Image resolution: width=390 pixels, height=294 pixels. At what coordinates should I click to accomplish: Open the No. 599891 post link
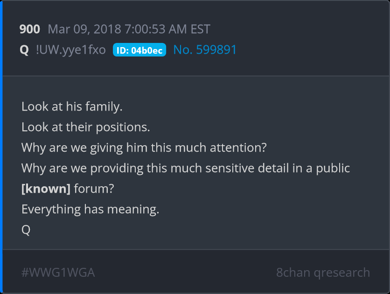pos(205,50)
